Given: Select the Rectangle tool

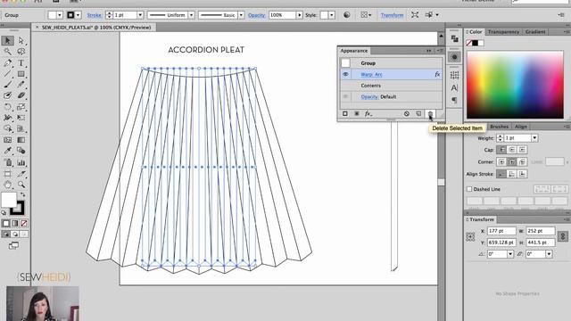Looking at the screenshot, I should 21,74.
